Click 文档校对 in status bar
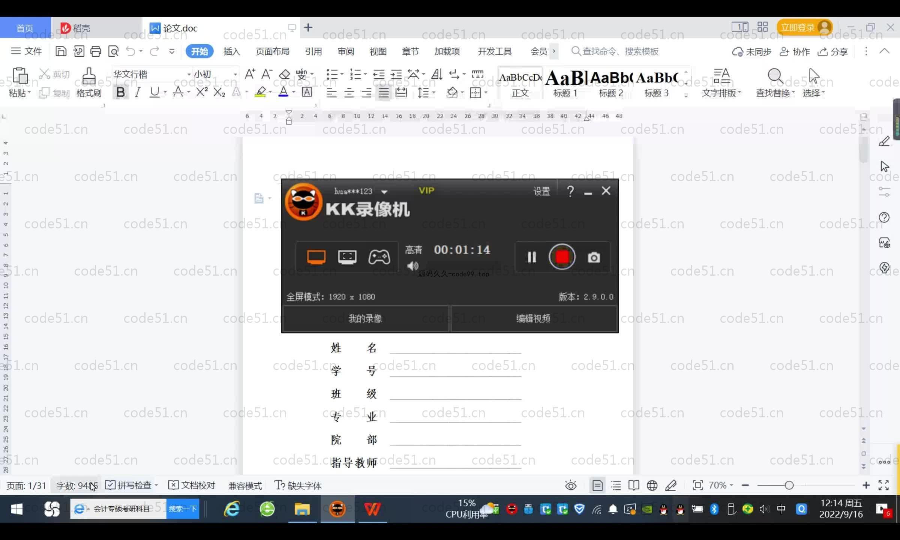The image size is (900, 540). pos(192,485)
